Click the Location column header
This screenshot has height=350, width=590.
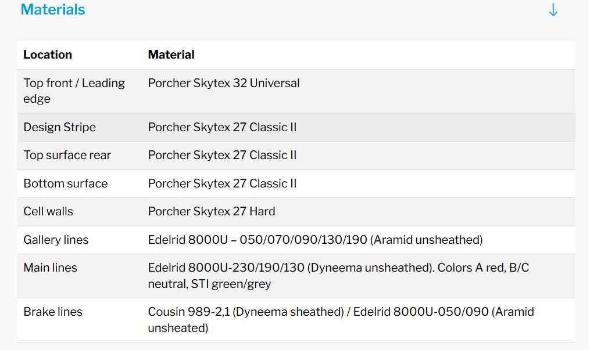(48, 55)
